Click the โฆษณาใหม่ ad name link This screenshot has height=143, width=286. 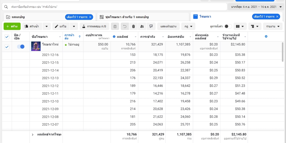(x=50, y=45)
